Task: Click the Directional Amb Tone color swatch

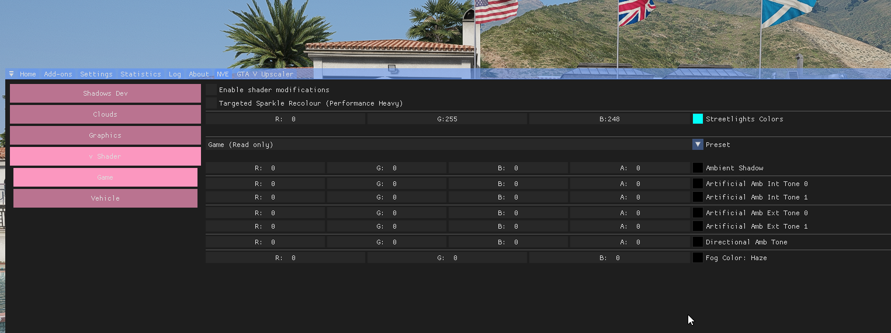Action: pyautogui.click(x=698, y=242)
